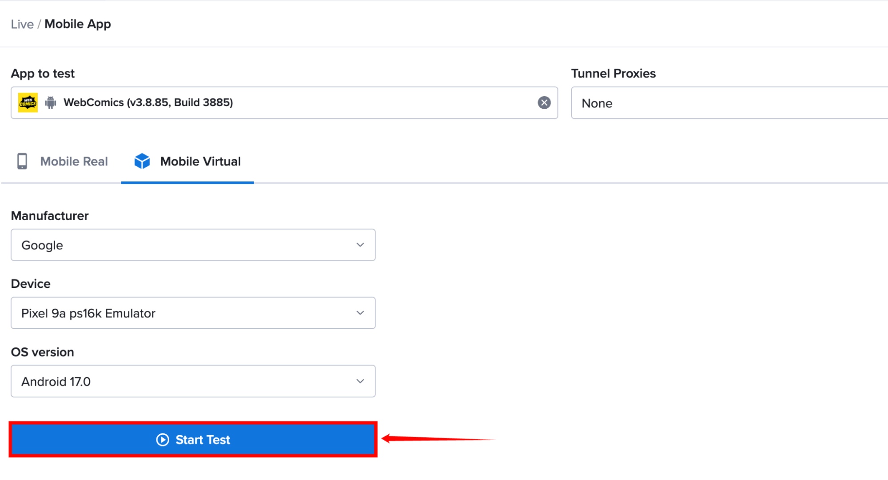
Task: Click the Mobile Real phone icon
Action: (22, 161)
